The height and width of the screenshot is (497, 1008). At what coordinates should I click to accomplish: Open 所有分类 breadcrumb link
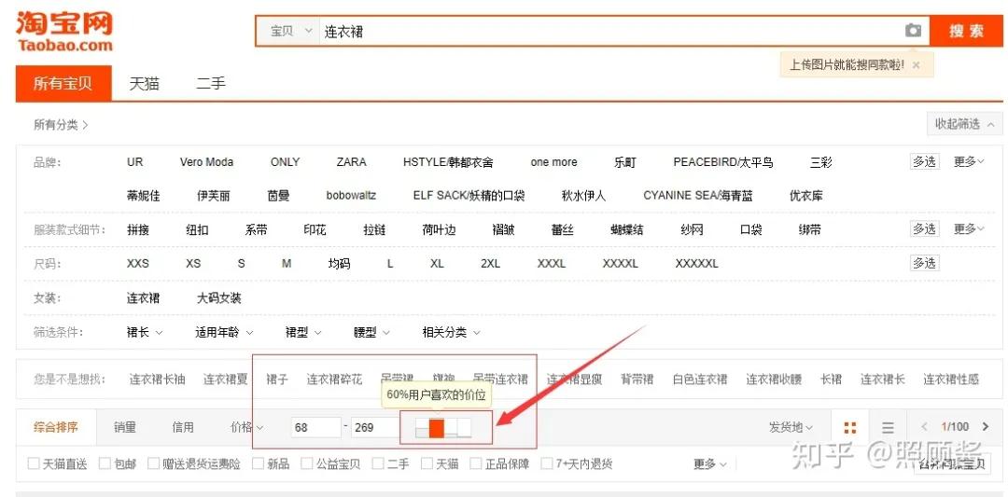click(61, 125)
